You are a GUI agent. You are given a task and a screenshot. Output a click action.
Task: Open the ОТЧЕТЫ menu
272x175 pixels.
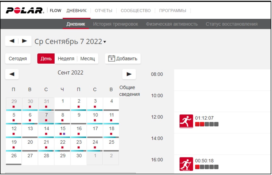103,11
